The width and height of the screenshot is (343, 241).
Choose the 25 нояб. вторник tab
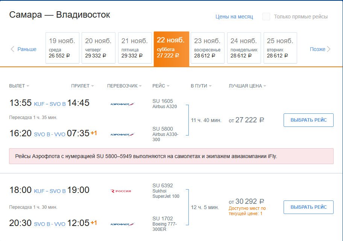tap(280, 48)
